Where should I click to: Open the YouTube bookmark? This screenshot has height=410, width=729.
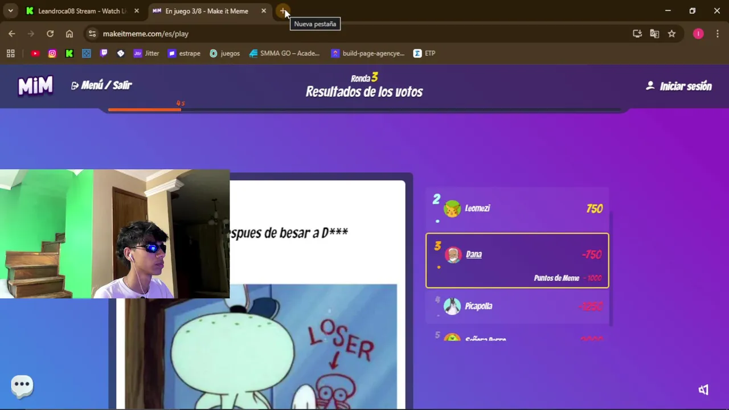coord(35,54)
